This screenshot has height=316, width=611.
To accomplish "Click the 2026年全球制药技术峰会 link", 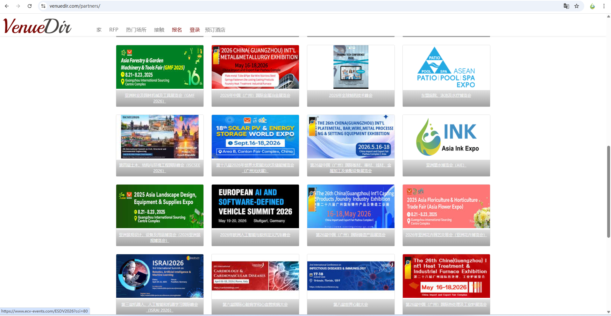I will pos(351,95).
